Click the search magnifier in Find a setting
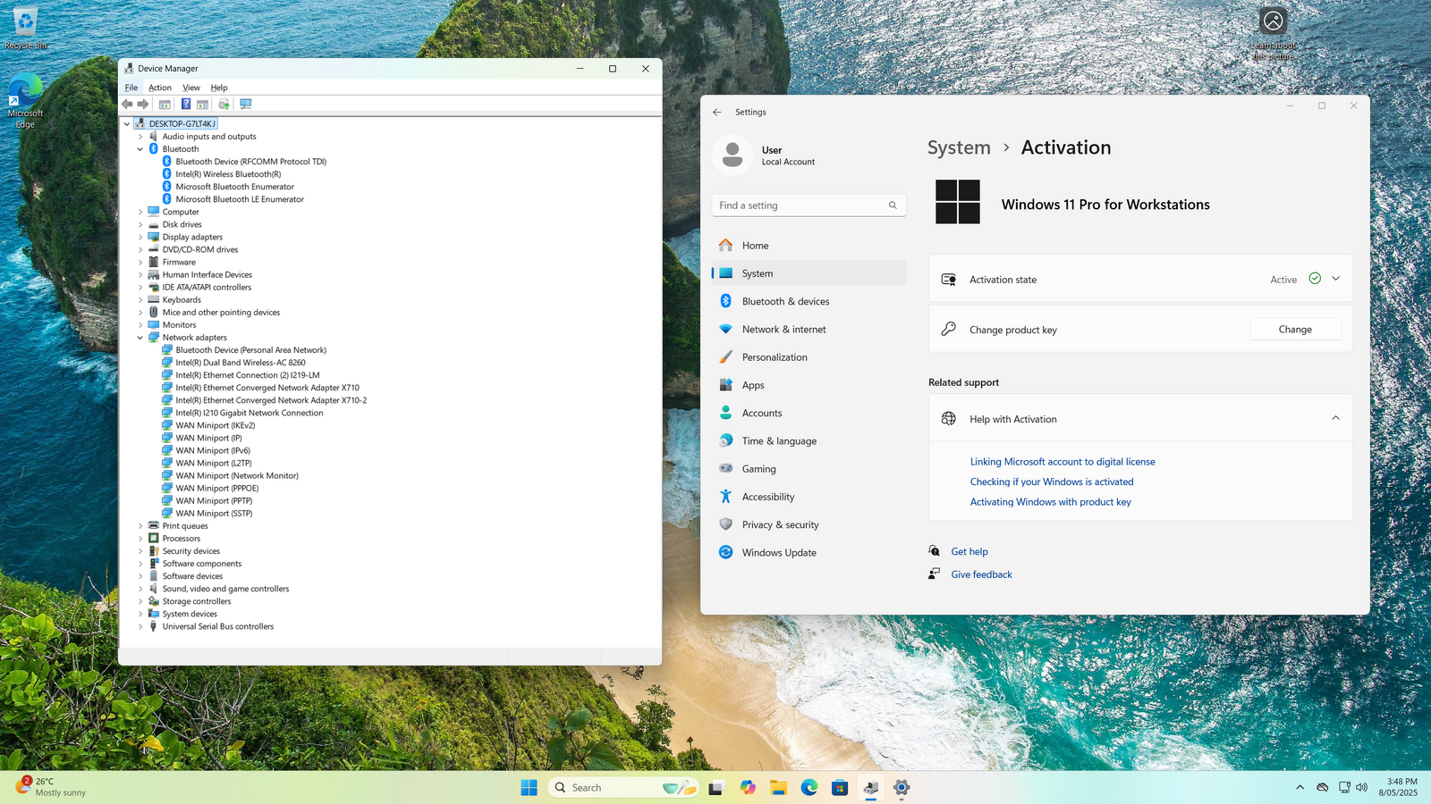The image size is (1431, 804). pos(893,205)
